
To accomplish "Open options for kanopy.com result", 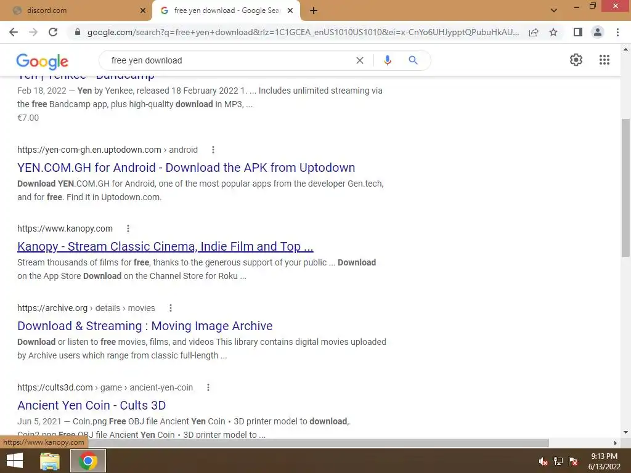I will [128, 228].
